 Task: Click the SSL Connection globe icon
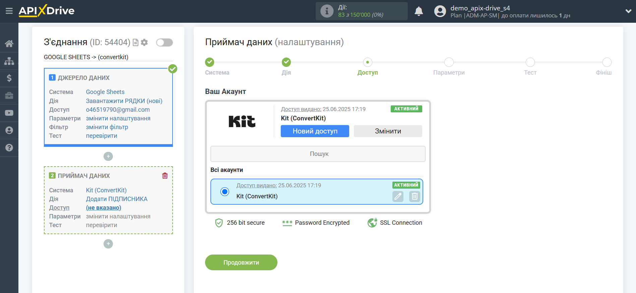coord(372,223)
